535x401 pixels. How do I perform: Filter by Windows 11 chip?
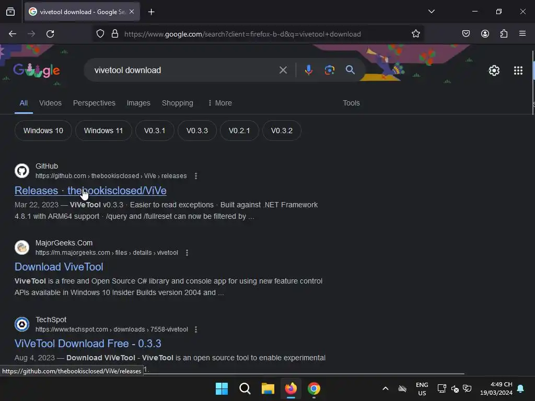click(103, 131)
